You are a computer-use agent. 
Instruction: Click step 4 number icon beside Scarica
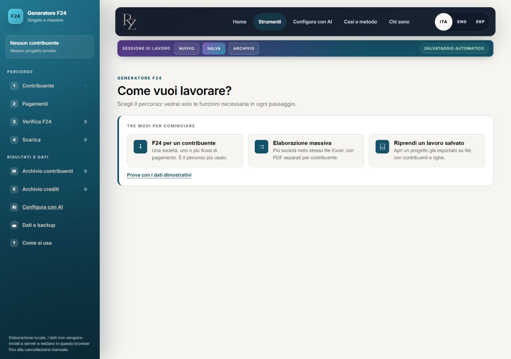pos(14,140)
